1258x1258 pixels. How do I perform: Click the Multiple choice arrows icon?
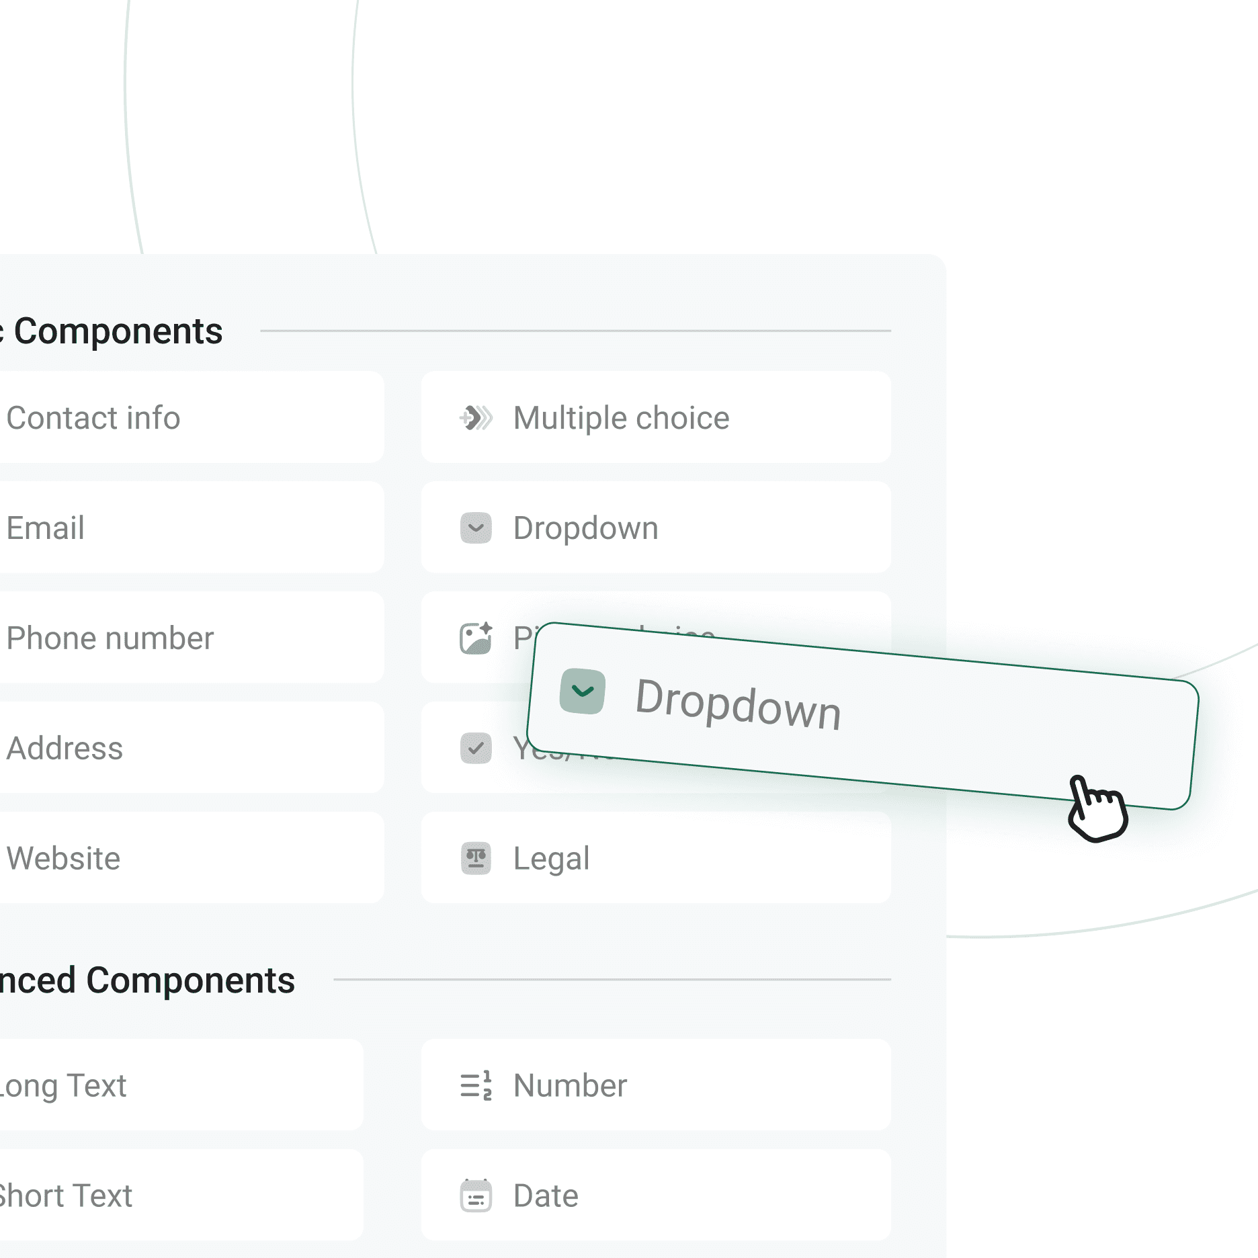coord(476,418)
